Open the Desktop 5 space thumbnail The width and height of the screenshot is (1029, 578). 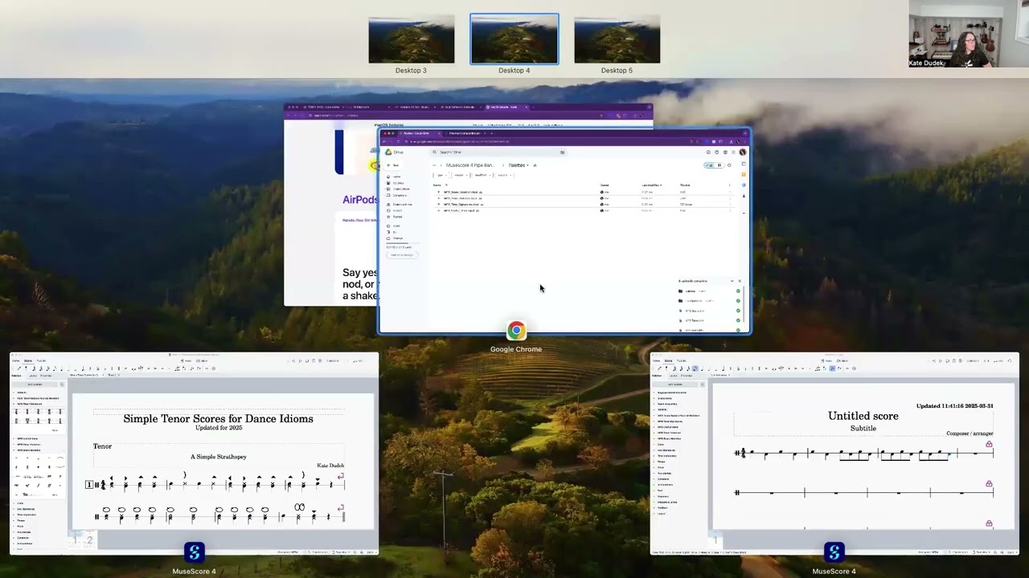pyautogui.click(x=617, y=40)
